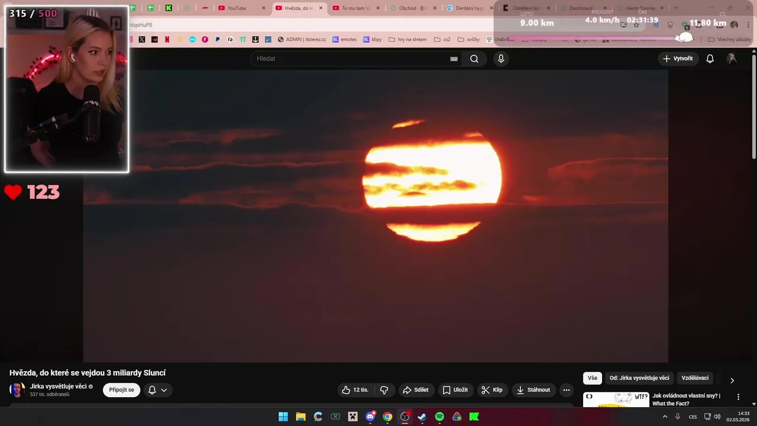Open the Všechny záložky folder
Image resolution: width=757 pixels, height=426 pixels.
(729, 40)
